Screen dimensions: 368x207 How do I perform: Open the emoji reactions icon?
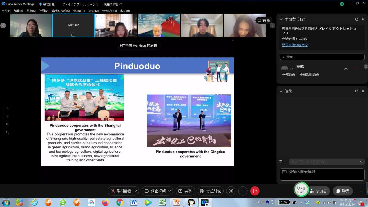[x=231, y=191]
